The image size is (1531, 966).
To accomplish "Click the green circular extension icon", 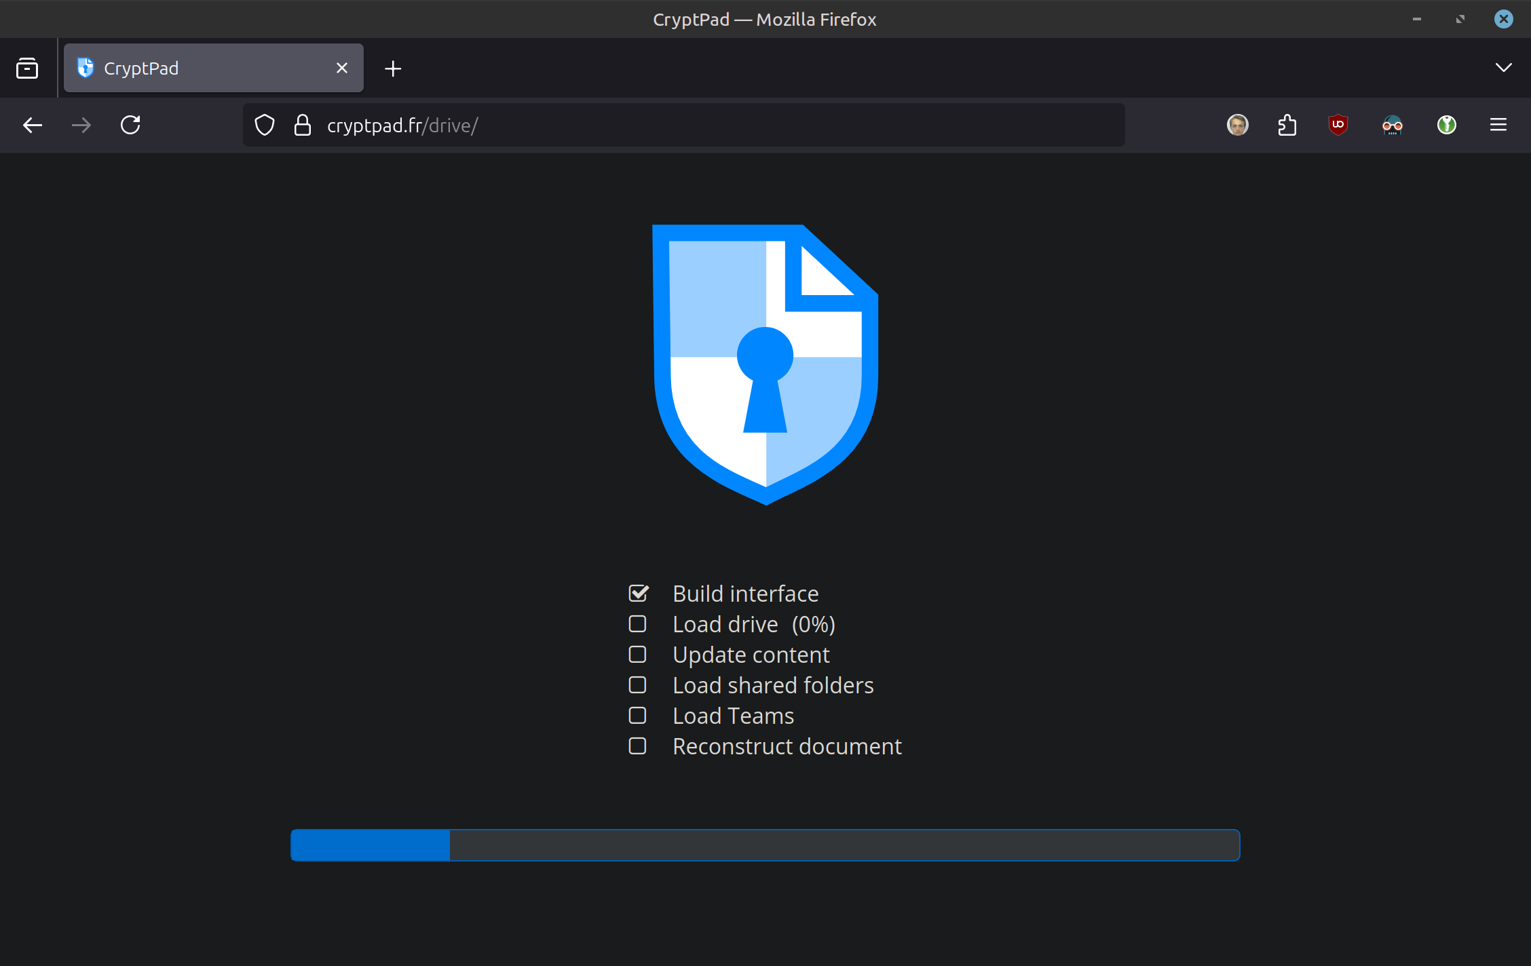I will 1446,125.
